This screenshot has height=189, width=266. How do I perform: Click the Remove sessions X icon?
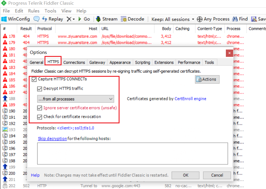point(69,19)
